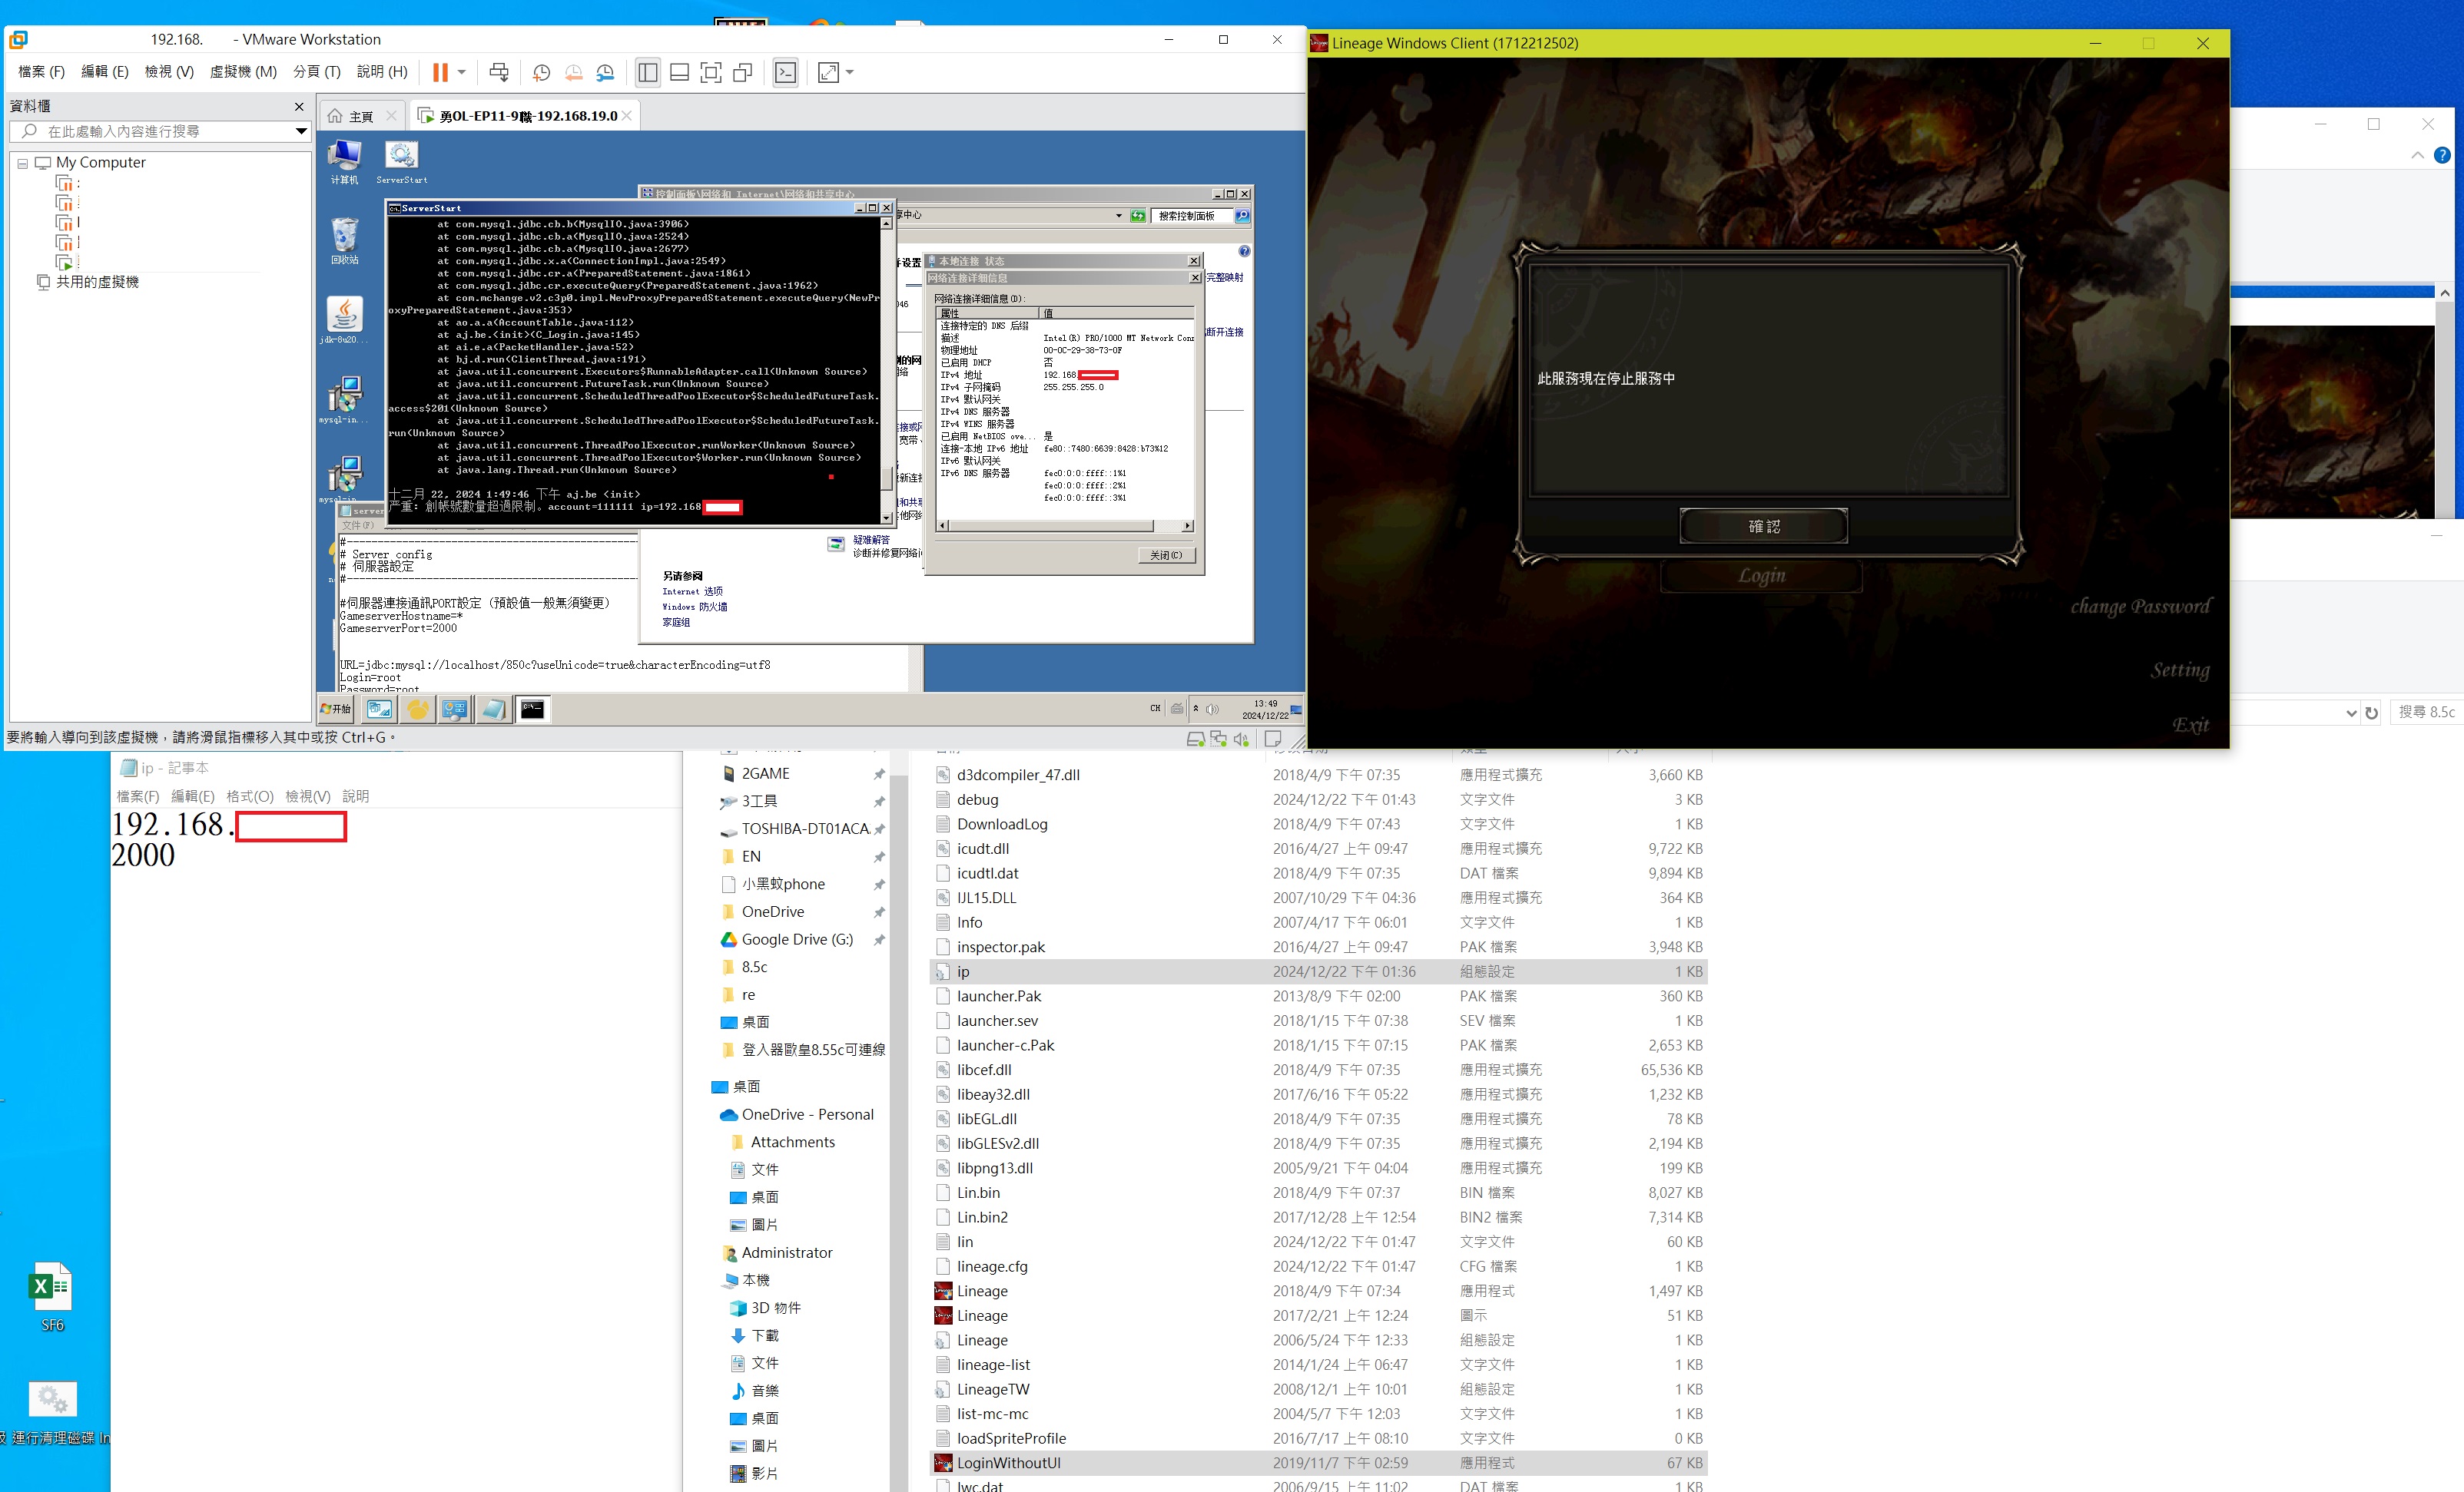
Task: Click the ServerStart shortcut on guest desktop
Action: (401, 162)
